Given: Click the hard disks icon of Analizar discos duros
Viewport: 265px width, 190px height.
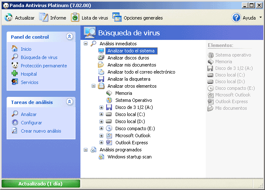Looking at the screenshot, I should 101,58.
